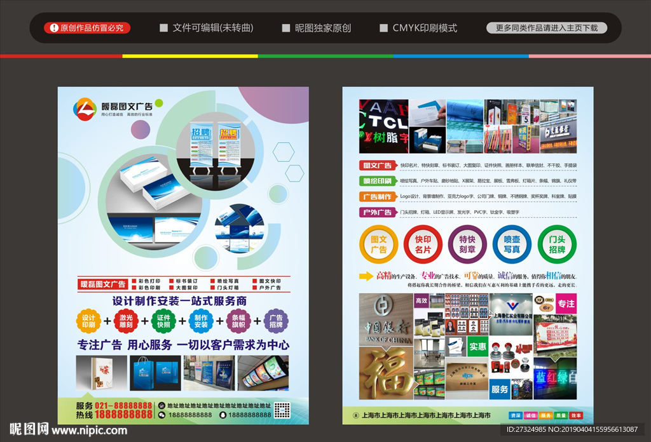
Task: Click the yellow arrow before 高精的生产设备
Action: pyautogui.click(x=366, y=276)
